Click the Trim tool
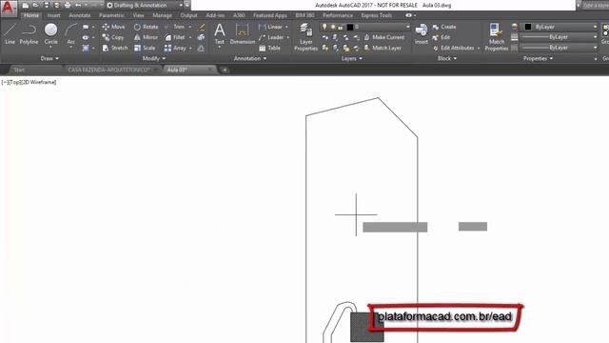This screenshot has width=609, height=343. (x=174, y=27)
